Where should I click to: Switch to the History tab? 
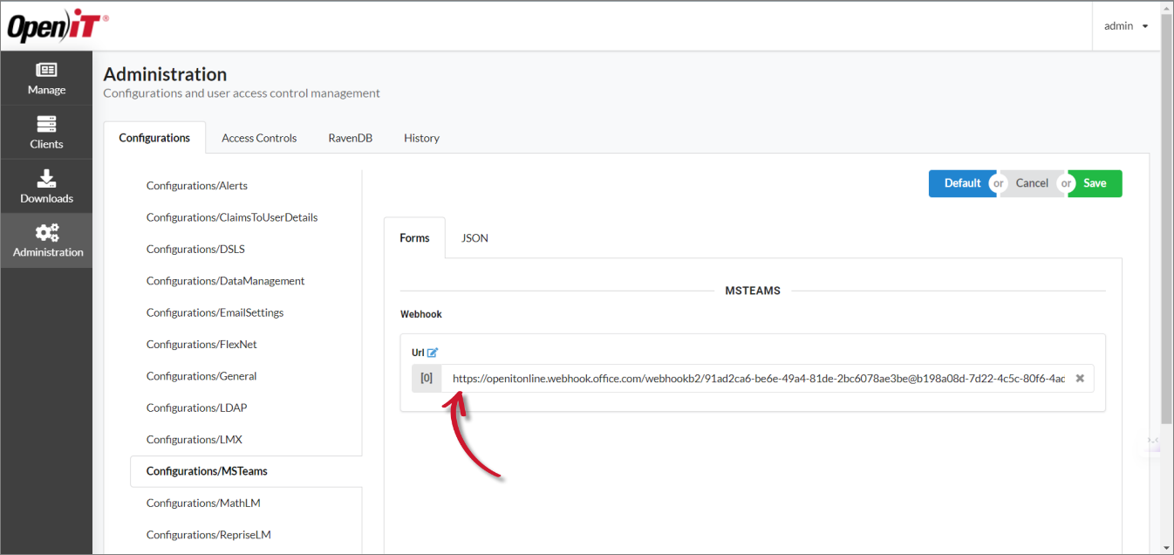pyautogui.click(x=421, y=138)
